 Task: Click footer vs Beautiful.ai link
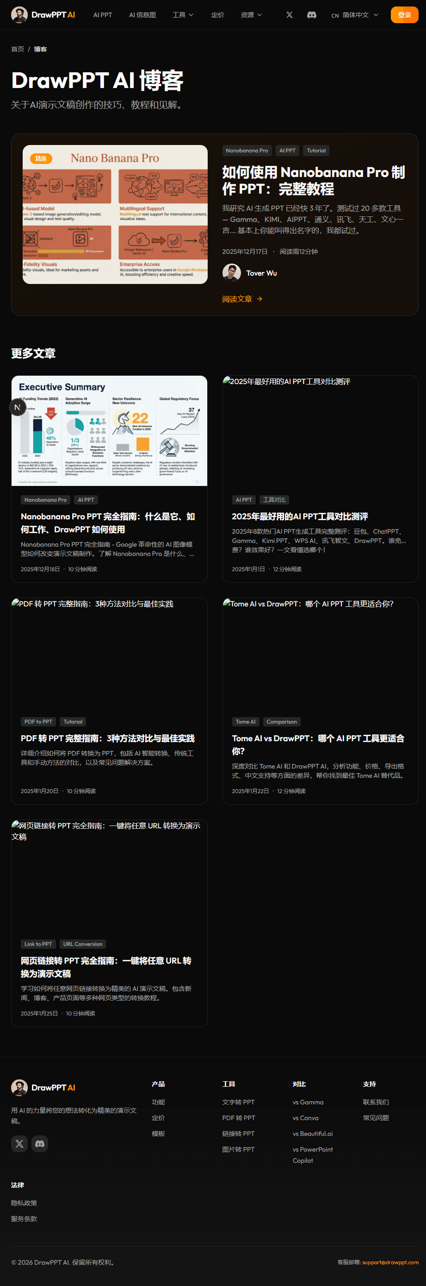coord(312,1133)
